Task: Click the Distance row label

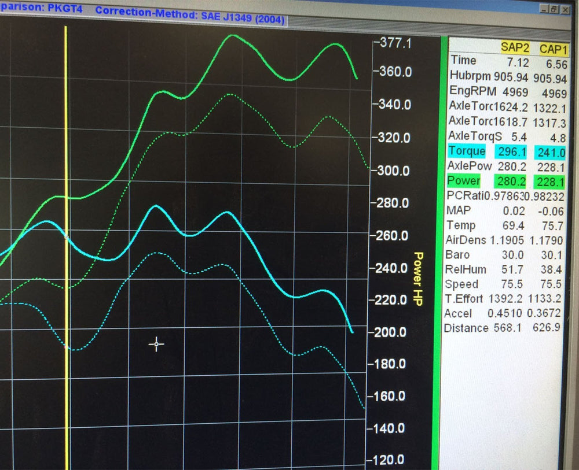Action: coord(466,328)
